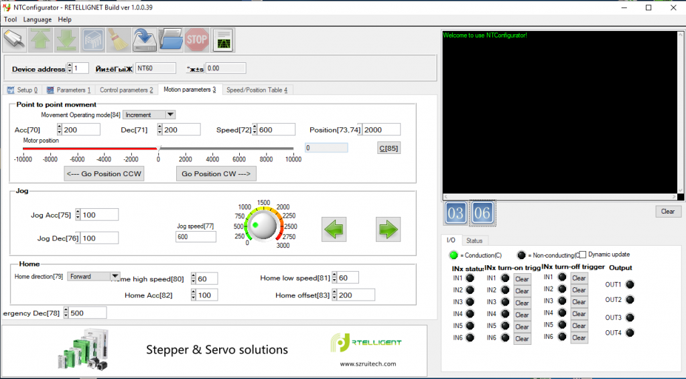This screenshot has width=686, height=379.
Task: Click the broom clear icon in toolbar
Action: pyautogui.click(x=119, y=40)
